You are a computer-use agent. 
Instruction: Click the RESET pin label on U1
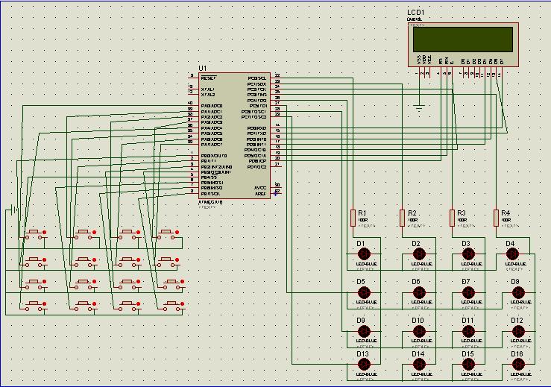tap(209, 78)
